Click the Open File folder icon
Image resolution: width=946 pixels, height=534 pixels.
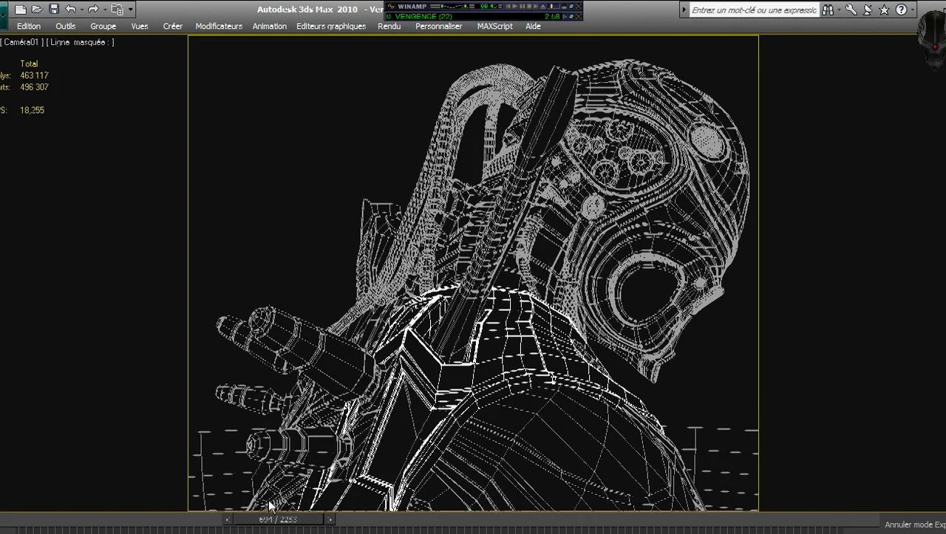(37, 10)
